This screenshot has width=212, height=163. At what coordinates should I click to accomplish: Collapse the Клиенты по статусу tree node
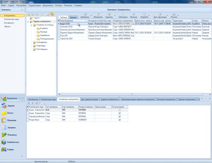31,25
